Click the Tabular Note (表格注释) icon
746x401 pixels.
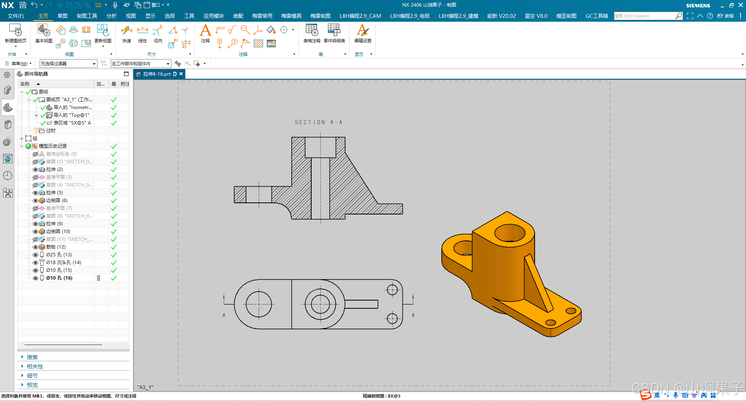point(312,30)
